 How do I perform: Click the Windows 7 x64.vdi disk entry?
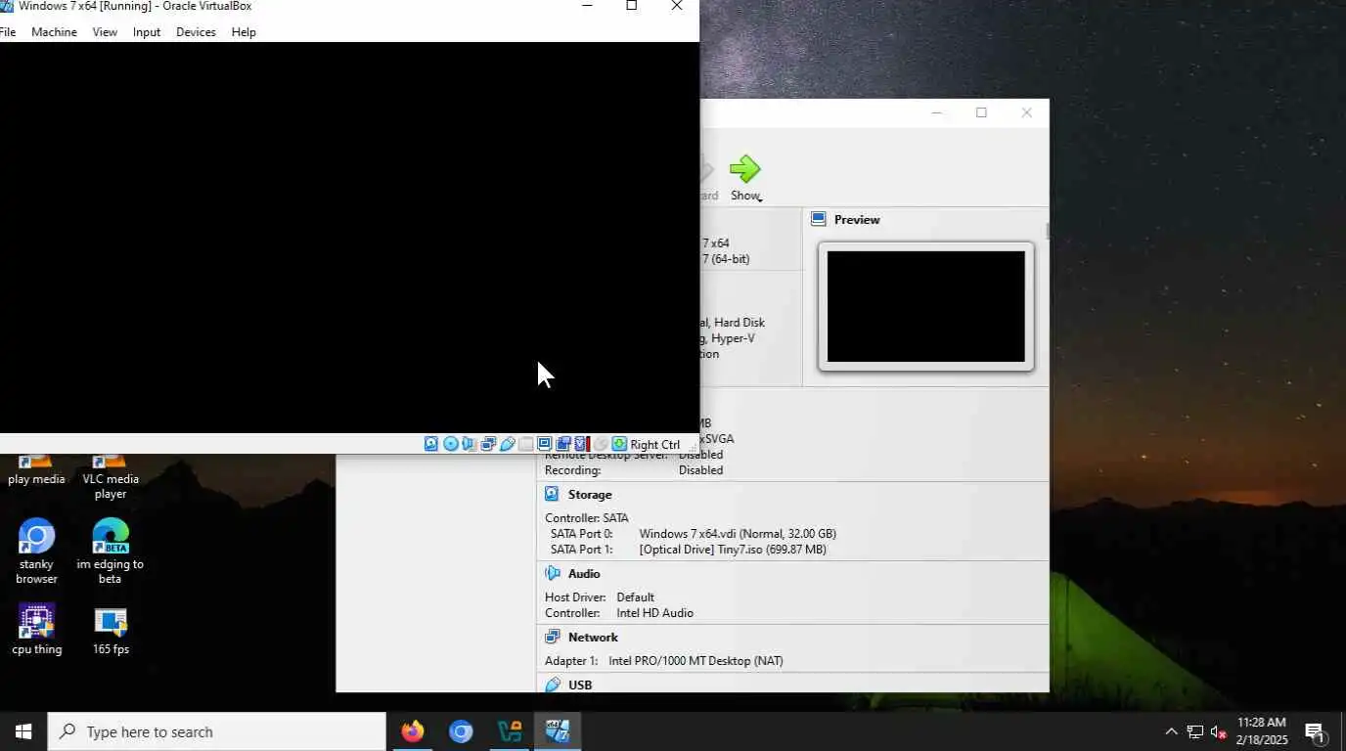coord(738,534)
